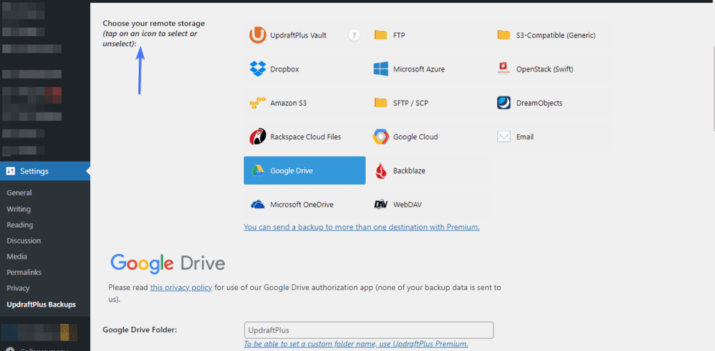715x351 pixels.
Task: Select the UpdraftPlus Vault storage icon
Action: point(258,35)
